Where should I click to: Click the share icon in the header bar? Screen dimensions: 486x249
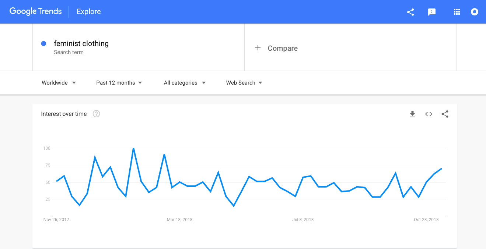tap(410, 12)
